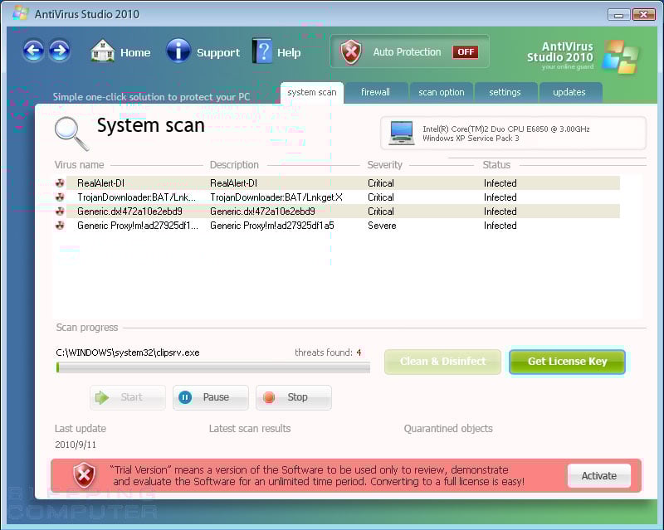The width and height of the screenshot is (664, 530).
Task: Click the forward arrow navigation icon
Action: click(59, 51)
